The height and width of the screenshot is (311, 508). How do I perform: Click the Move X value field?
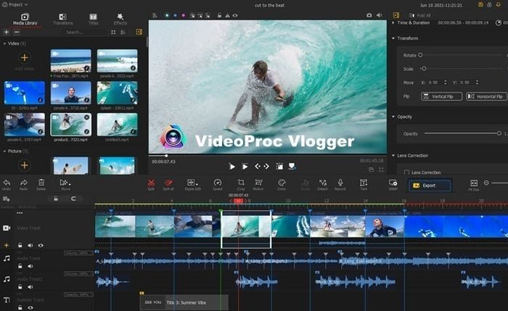435,83
